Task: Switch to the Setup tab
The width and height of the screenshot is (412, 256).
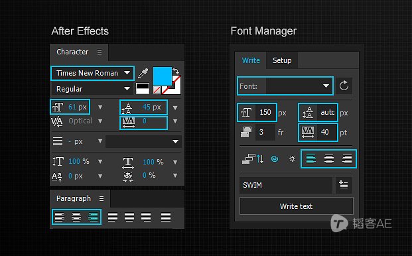Action: coord(282,60)
